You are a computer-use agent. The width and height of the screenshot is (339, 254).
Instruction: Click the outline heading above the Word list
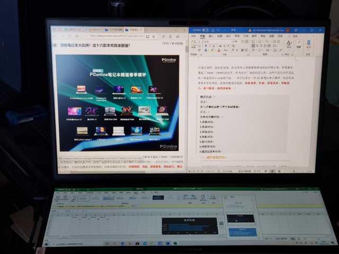[207, 97]
